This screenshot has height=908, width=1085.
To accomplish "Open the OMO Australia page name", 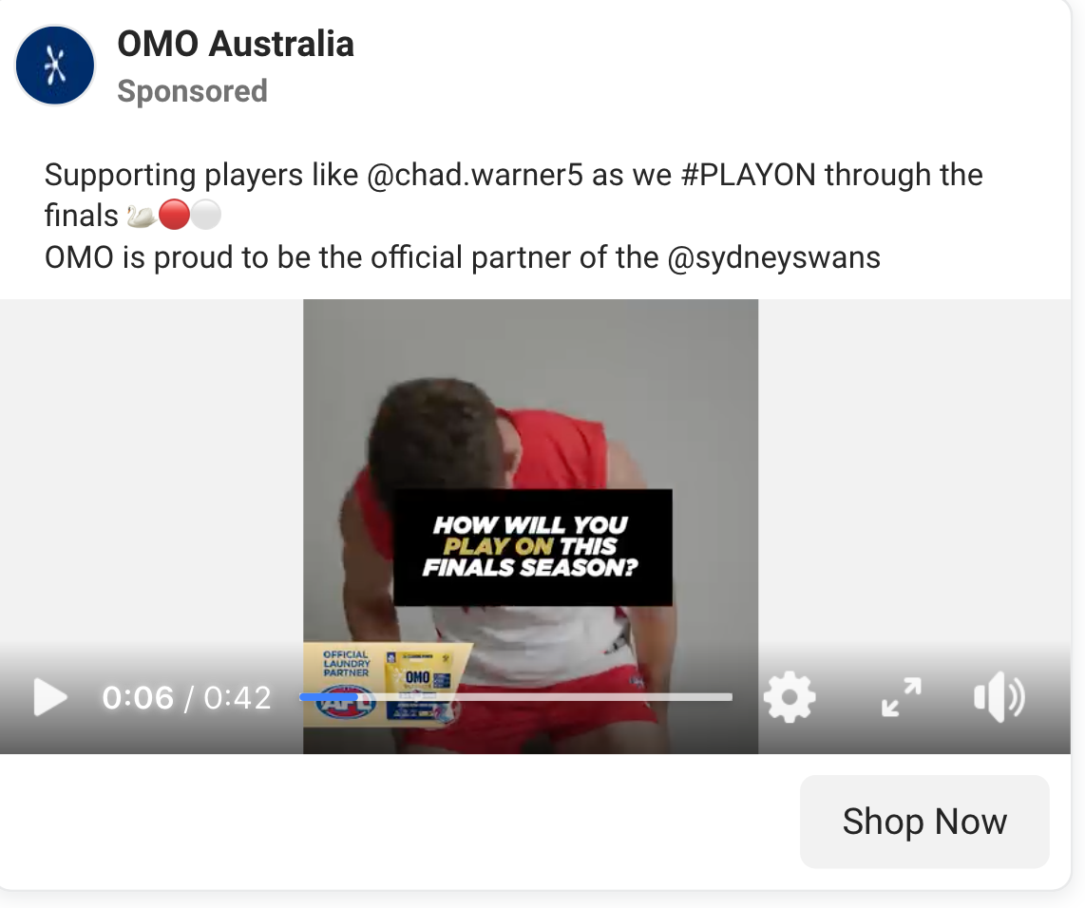I will pyautogui.click(x=236, y=44).
